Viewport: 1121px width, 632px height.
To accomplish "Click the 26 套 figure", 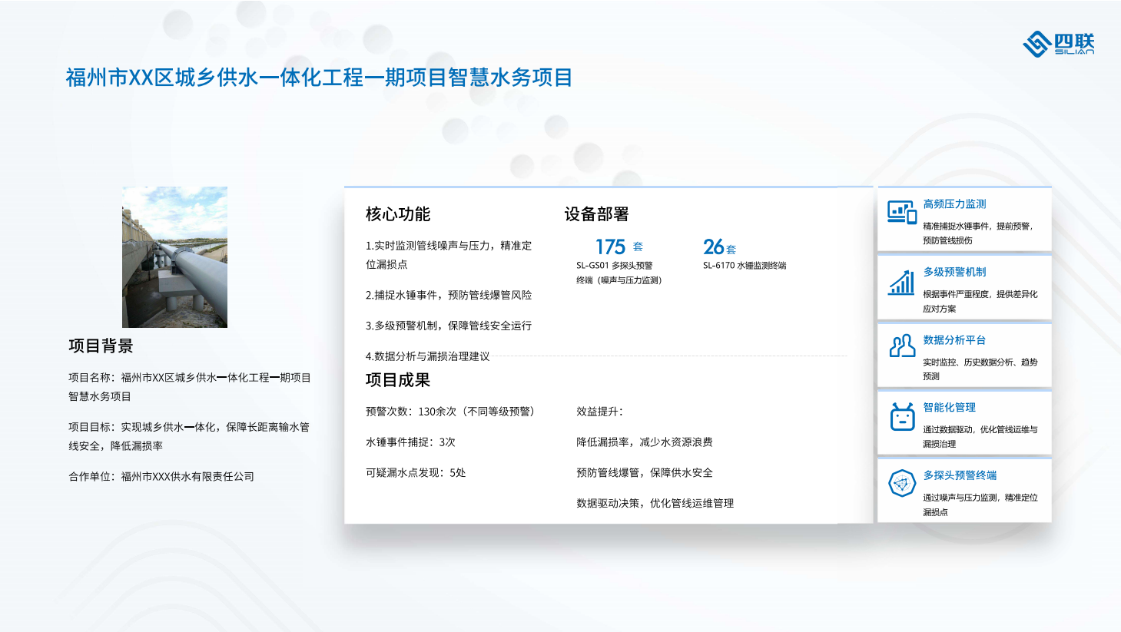I will point(719,247).
